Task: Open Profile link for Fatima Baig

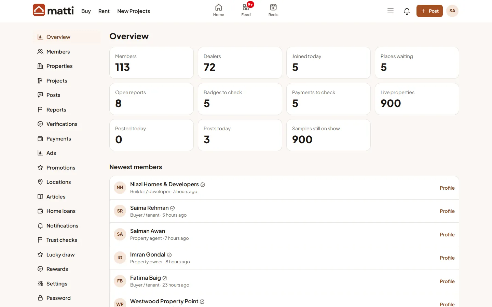Action: click(447, 281)
